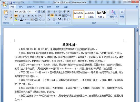
Task: Click the Format Painter brush icon
Action: coord(11,18)
